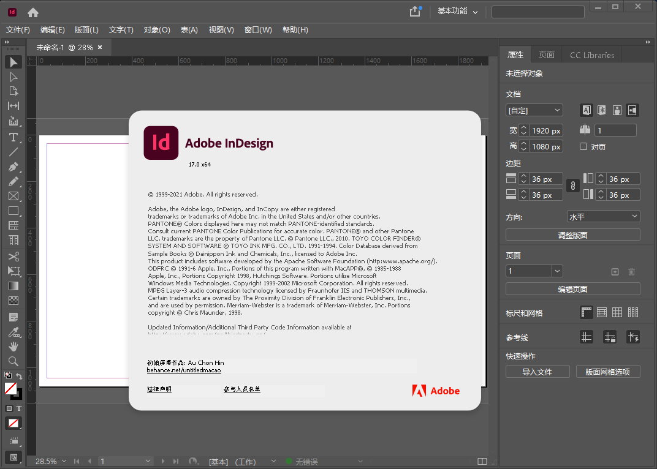The height and width of the screenshot is (469, 657).
Task: Expand the [自定] document preset dropdown
Action: [x=534, y=110]
